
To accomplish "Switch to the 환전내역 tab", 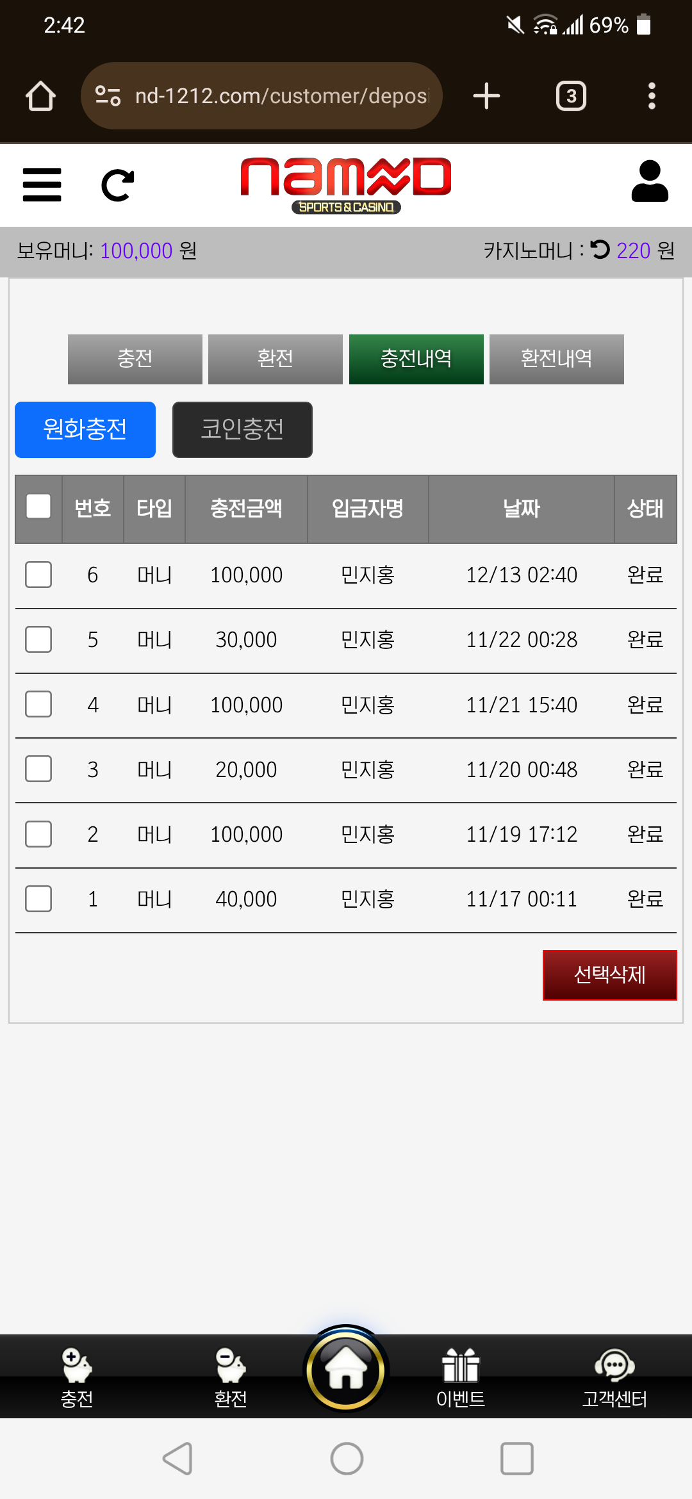I will click(x=556, y=359).
